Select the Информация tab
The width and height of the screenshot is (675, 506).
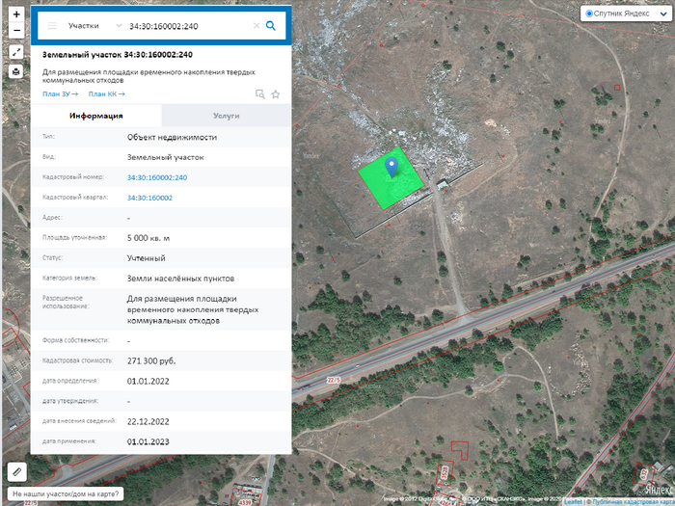tap(95, 116)
